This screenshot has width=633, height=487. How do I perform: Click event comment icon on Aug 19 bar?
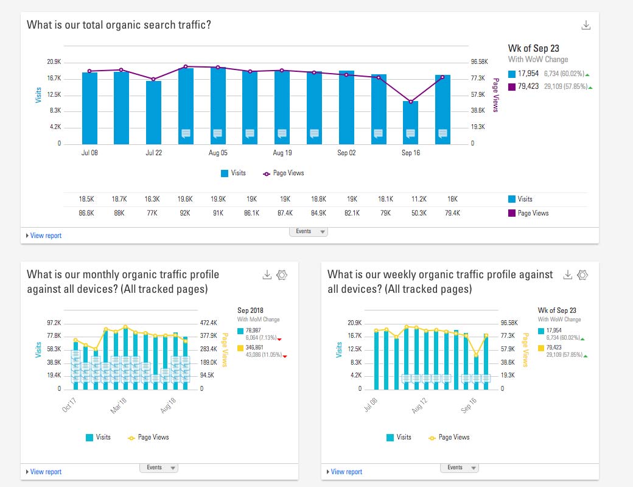pyautogui.click(x=282, y=133)
